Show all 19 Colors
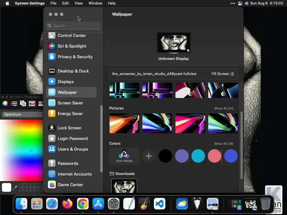Image resolution: width=287 pixels, height=215 pixels. (x=224, y=144)
